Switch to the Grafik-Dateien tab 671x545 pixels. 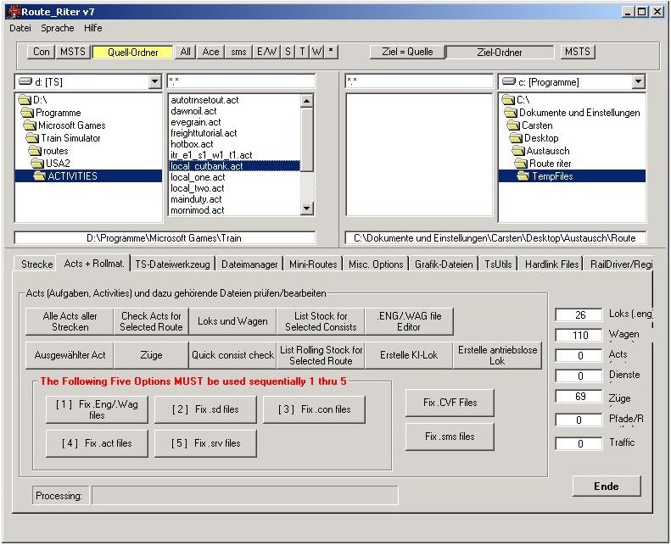click(x=444, y=264)
